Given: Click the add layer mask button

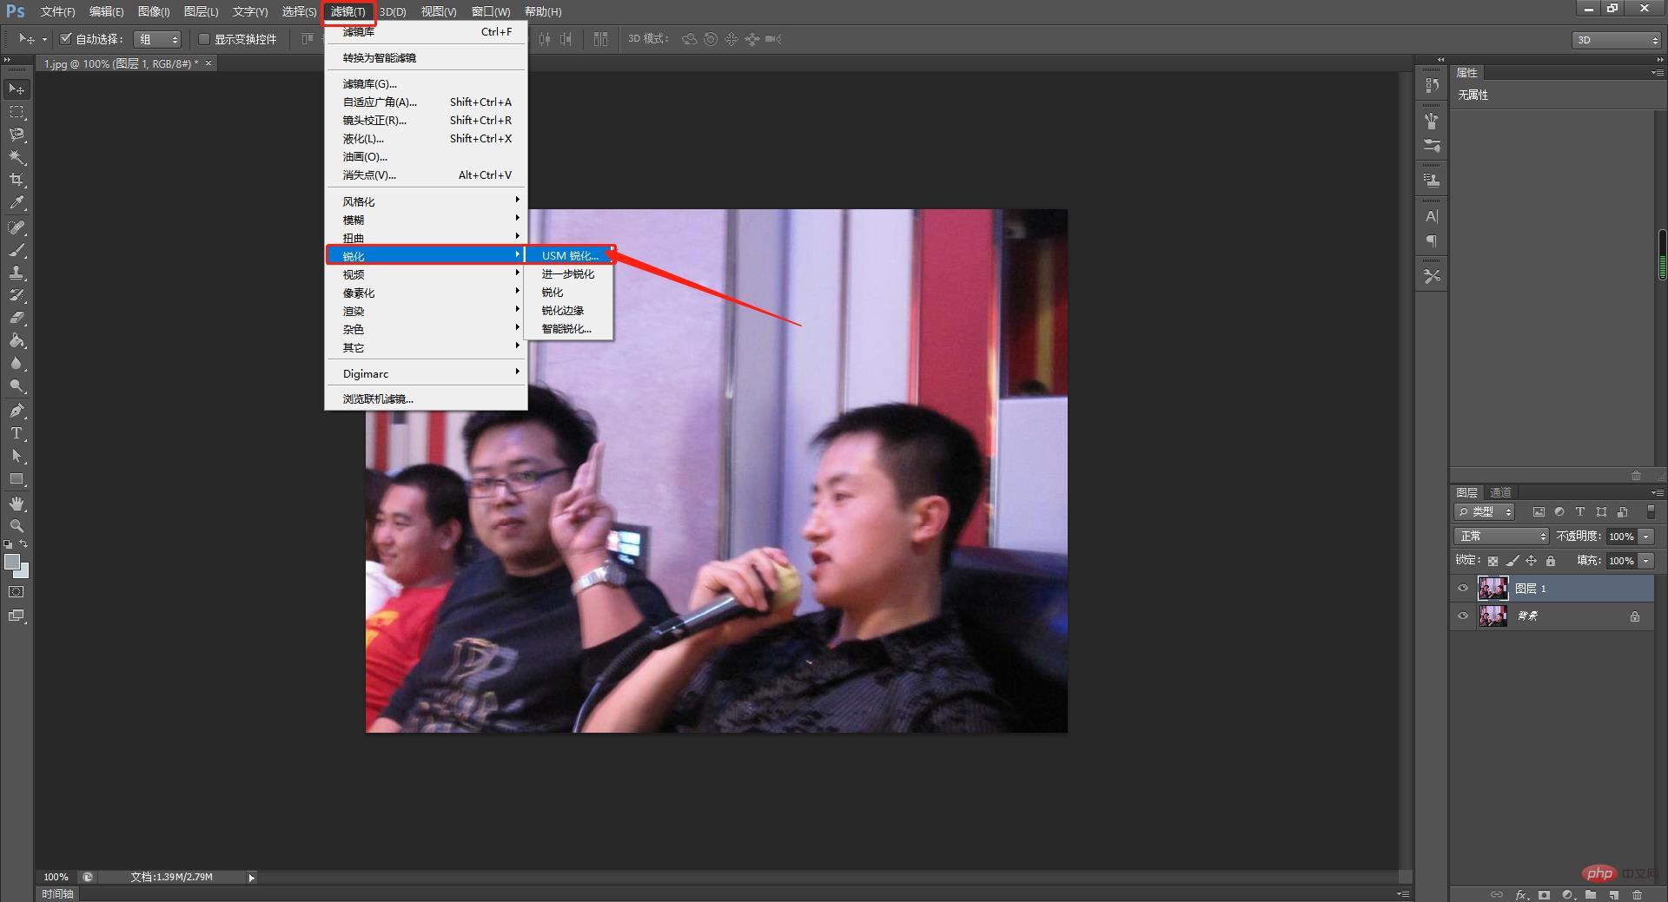Looking at the screenshot, I should click(1544, 894).
